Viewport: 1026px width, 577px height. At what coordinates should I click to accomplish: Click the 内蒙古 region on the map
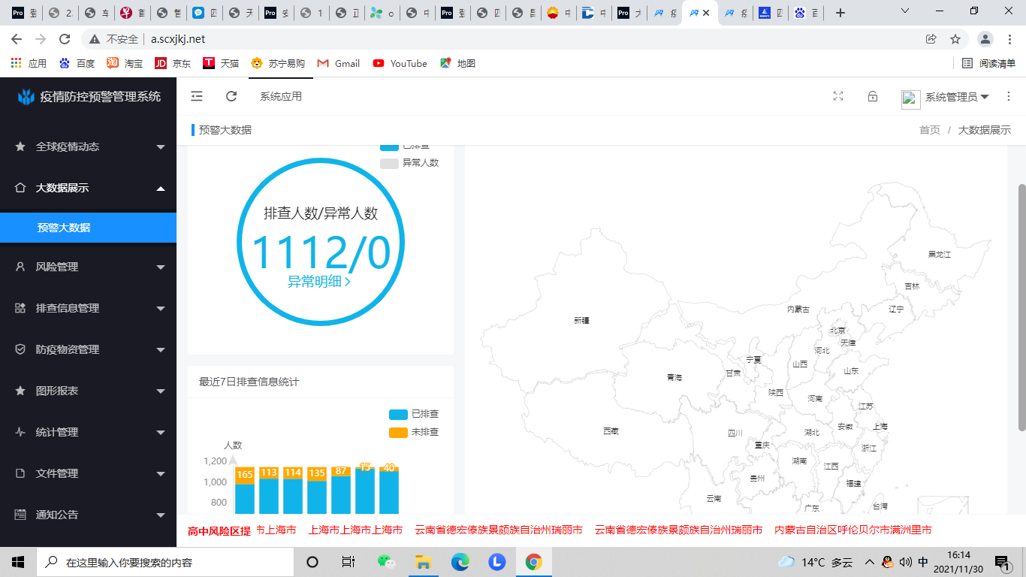pos(798,309)
